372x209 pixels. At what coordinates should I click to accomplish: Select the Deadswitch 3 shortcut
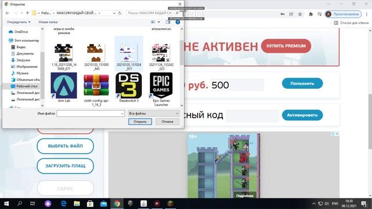tap(129, 88)
